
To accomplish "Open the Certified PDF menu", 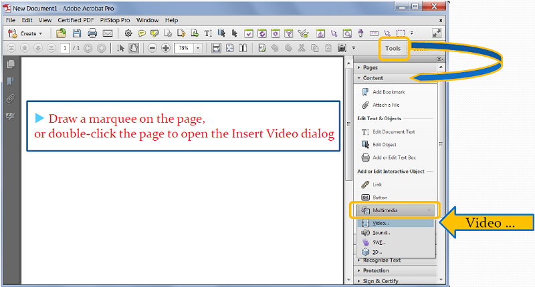I will tap(74, 21).
